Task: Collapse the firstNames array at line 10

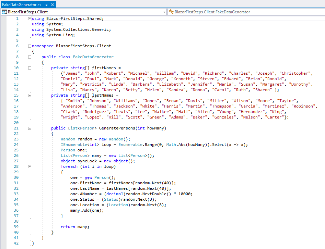Action: point(30,68)
